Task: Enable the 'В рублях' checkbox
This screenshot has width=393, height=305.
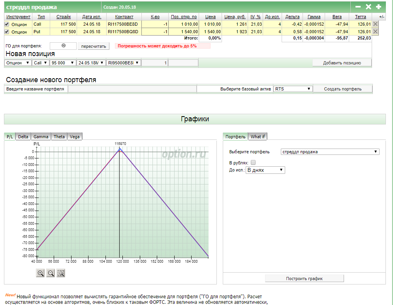Action: (x=253, y=162)
